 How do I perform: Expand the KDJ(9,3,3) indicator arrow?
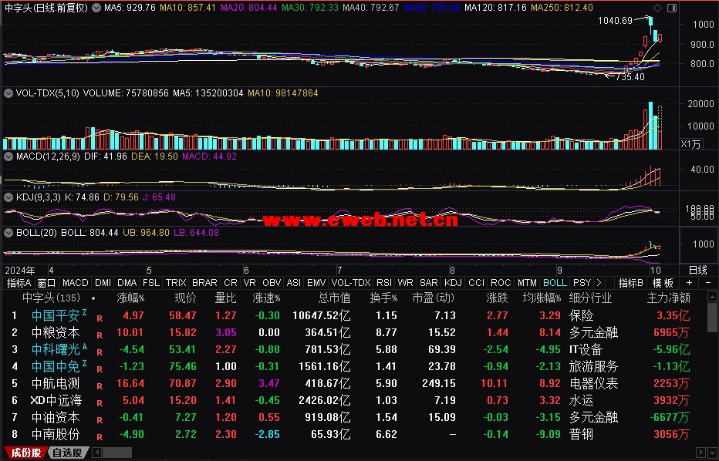pos(8,197)
